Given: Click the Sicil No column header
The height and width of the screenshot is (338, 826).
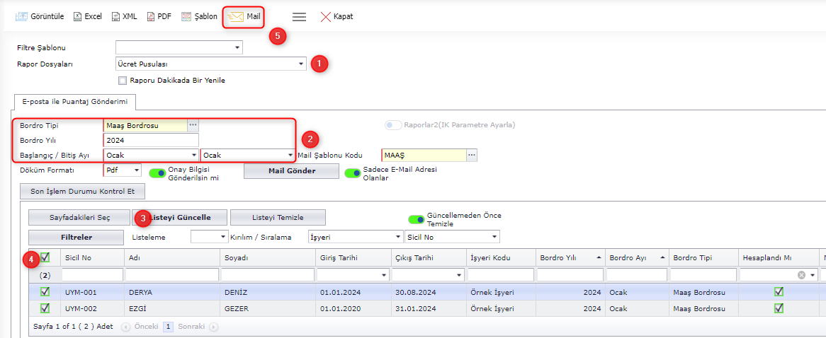Looking at the screenshot, I should click(92, 258).
